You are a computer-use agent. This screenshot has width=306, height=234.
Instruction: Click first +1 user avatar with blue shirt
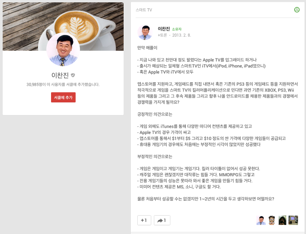pyautogui.click(x=261, y=220)
